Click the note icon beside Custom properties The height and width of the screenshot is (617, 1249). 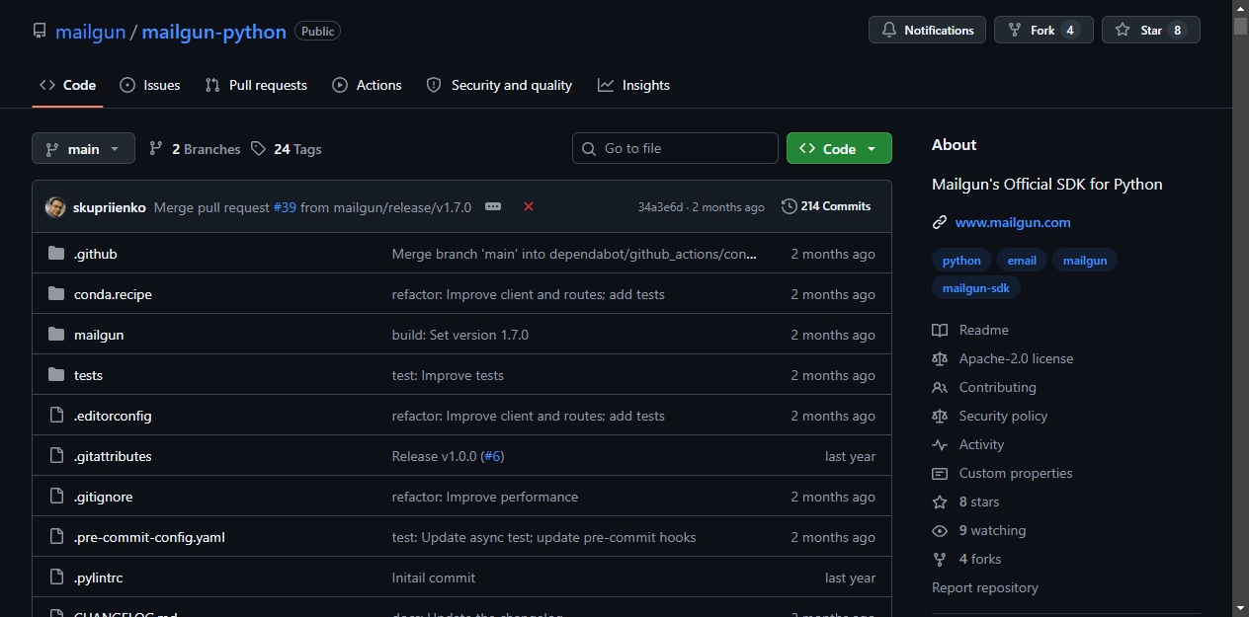pyautogui.click(x=940, y=473)
